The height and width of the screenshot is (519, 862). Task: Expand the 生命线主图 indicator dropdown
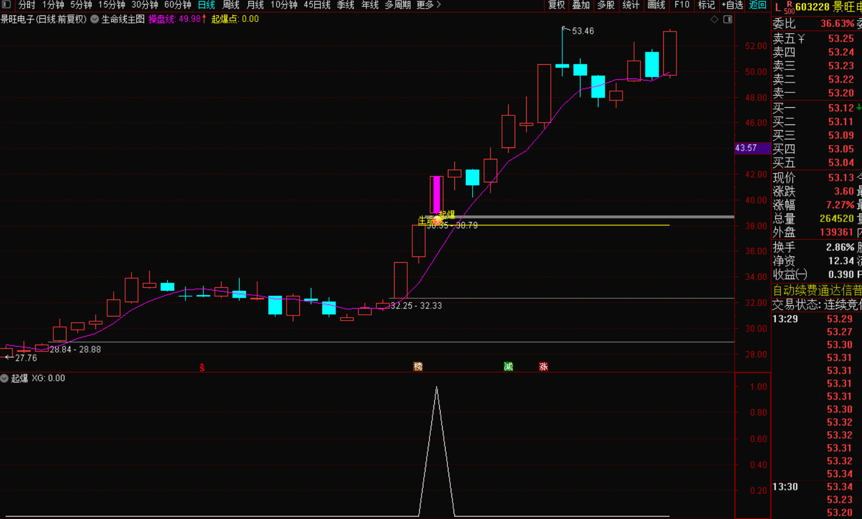coord(95,19)
